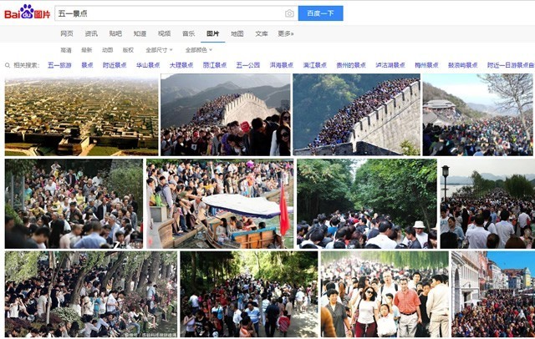Focus the search box containing 五一景点
The image size is (535, 339).
tap(170, 13)
